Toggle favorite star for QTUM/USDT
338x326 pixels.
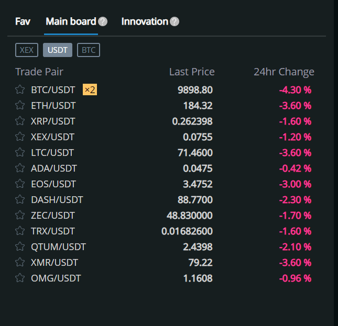pos(20,246)
